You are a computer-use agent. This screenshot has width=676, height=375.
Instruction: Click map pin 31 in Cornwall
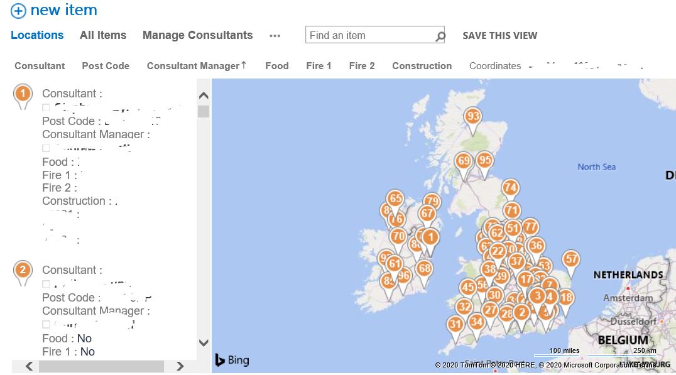(455, 325)
